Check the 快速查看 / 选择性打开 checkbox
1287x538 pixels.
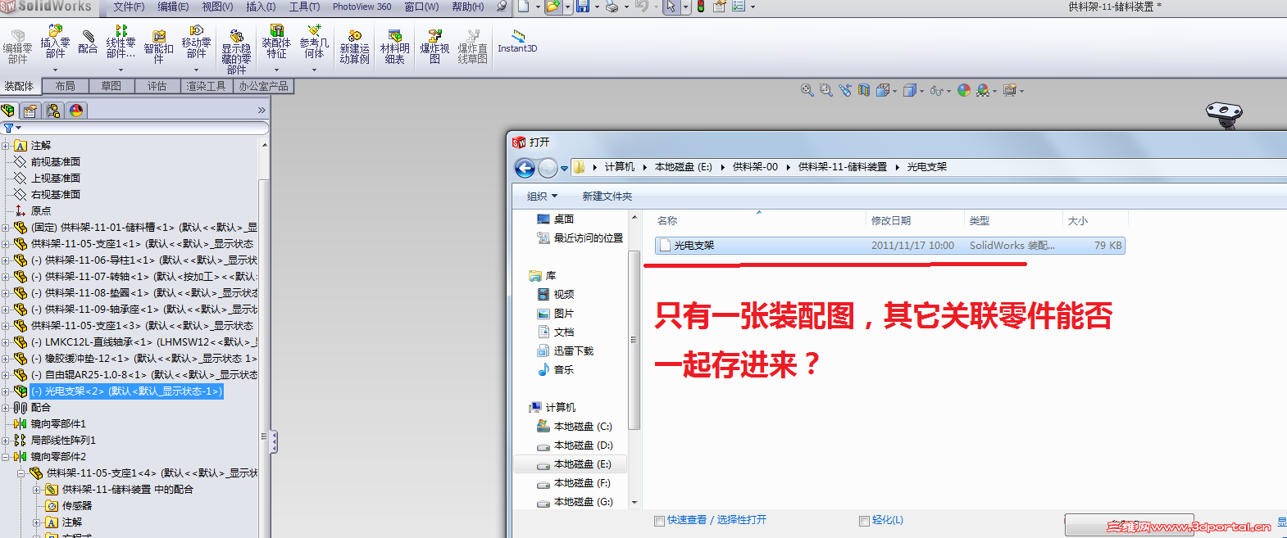(x=659, y=521)
